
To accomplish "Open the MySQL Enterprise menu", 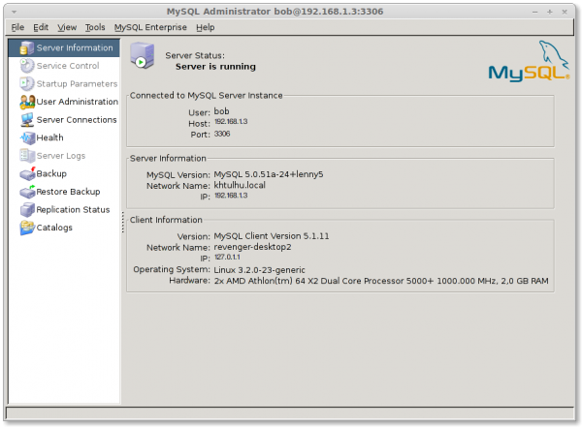I will [x=150, y=27].
